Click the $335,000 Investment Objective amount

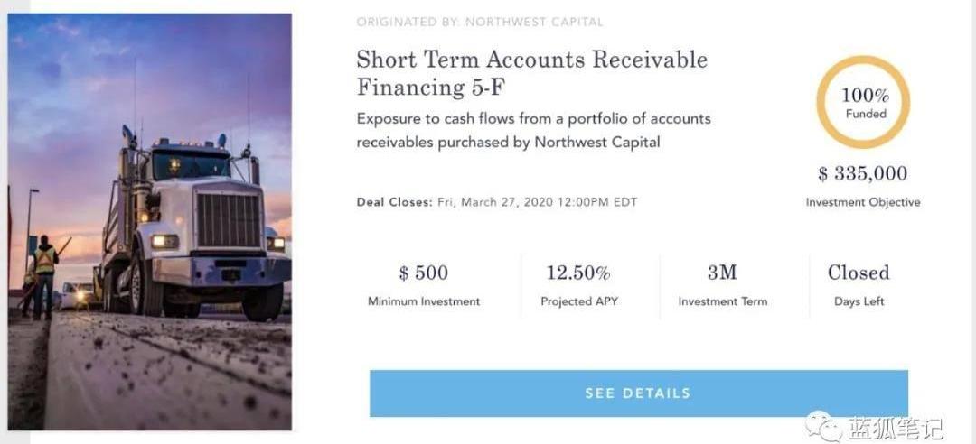click(862, 173)
